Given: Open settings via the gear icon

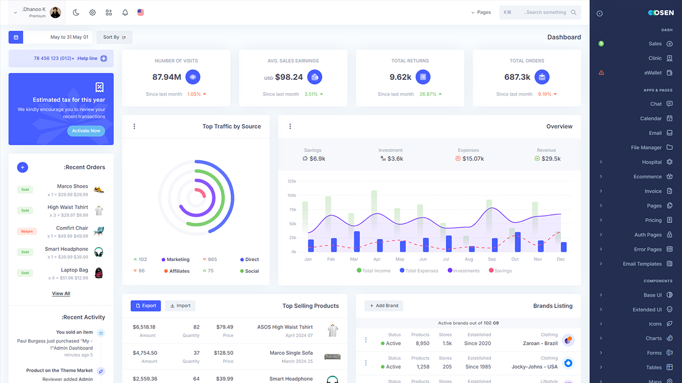Looking at the screenshot, I should [x=92, y=12].
